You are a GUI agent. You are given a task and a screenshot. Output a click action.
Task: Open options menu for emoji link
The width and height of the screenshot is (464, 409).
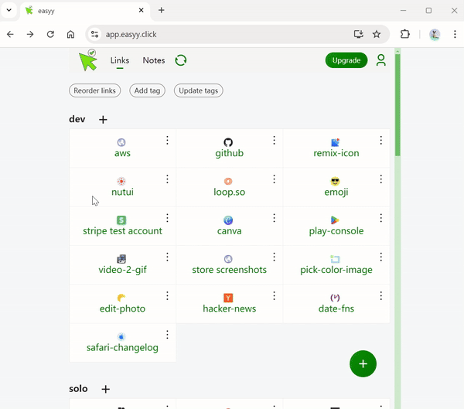pos(380,179)
